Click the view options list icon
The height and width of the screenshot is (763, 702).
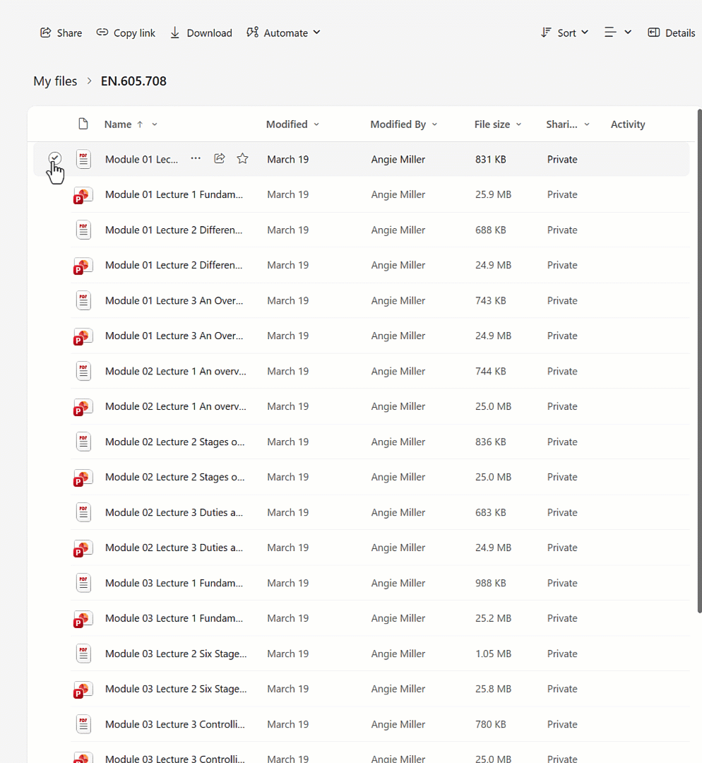pyautogui.click(x=610, y=32)
